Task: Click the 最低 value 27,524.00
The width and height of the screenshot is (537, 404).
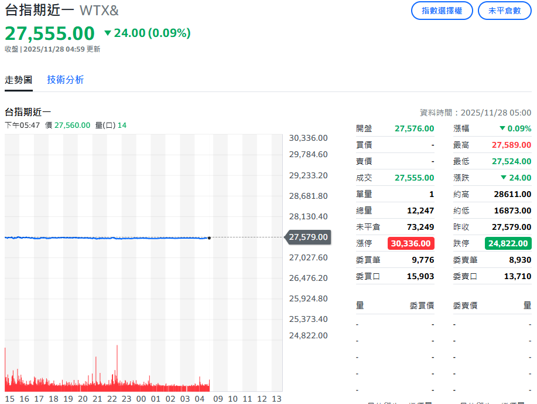Action: [x=511, y=161]
